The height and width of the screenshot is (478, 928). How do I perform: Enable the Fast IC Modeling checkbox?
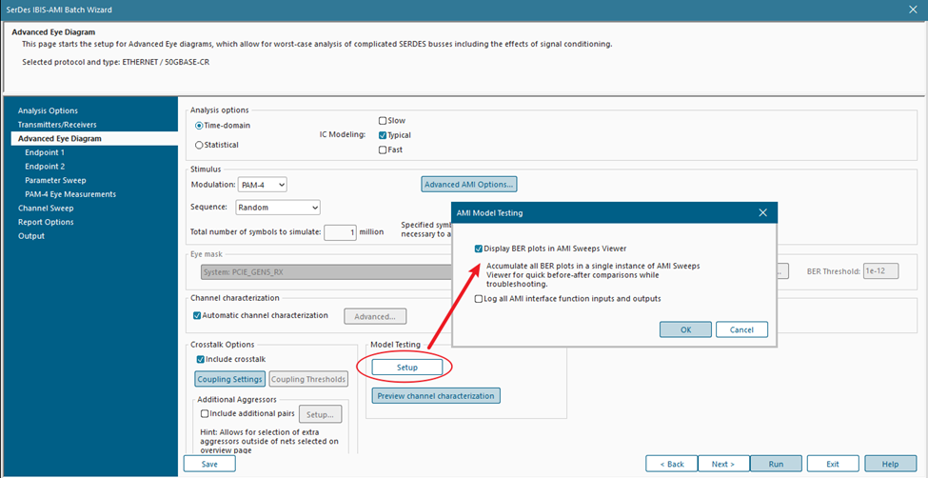383,149
